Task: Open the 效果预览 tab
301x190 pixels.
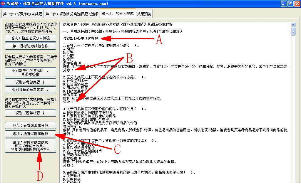Action: click(144, 14)
